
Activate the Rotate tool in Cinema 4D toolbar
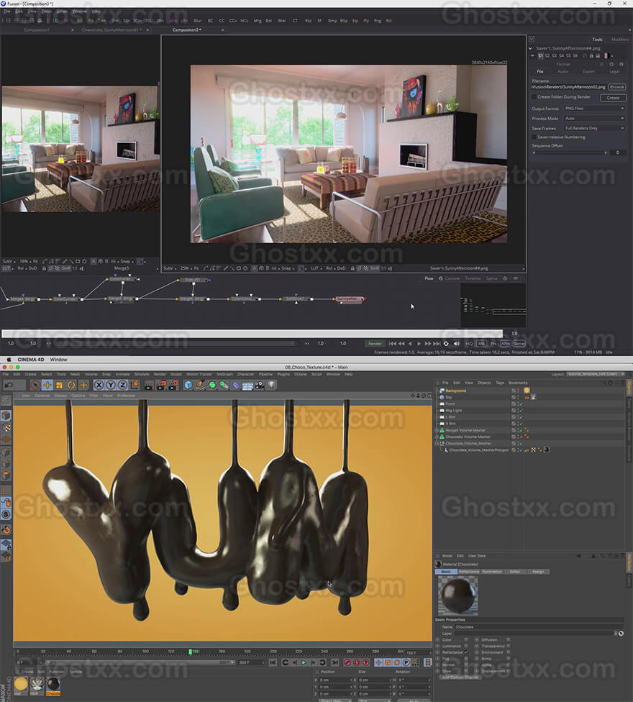[x=71, y=385]
